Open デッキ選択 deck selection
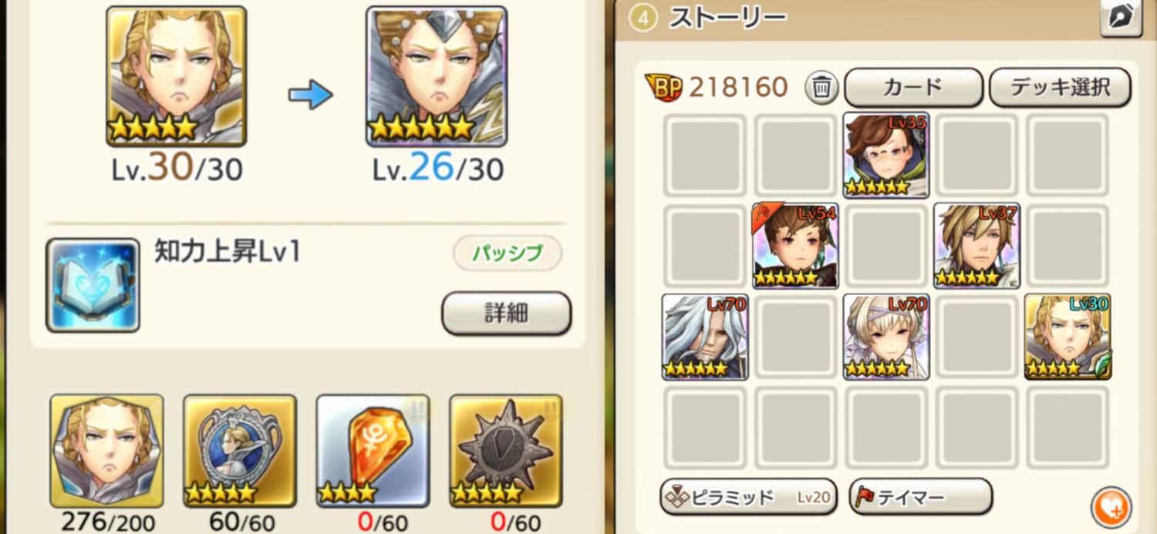 tap(1060, 88)
